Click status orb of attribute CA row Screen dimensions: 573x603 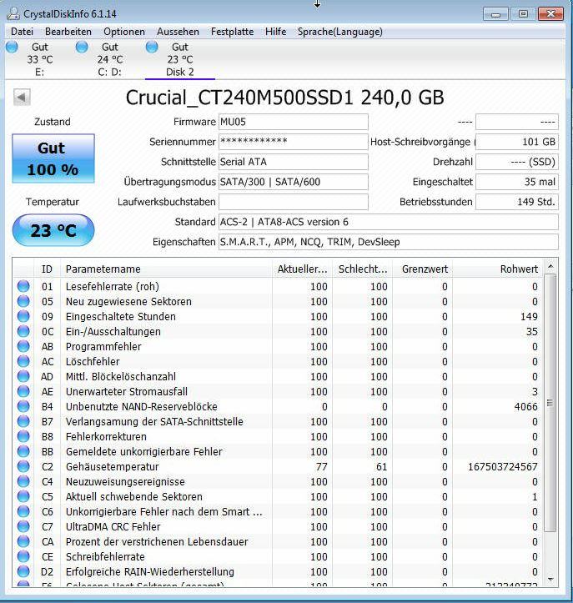(x=23, y=541)
